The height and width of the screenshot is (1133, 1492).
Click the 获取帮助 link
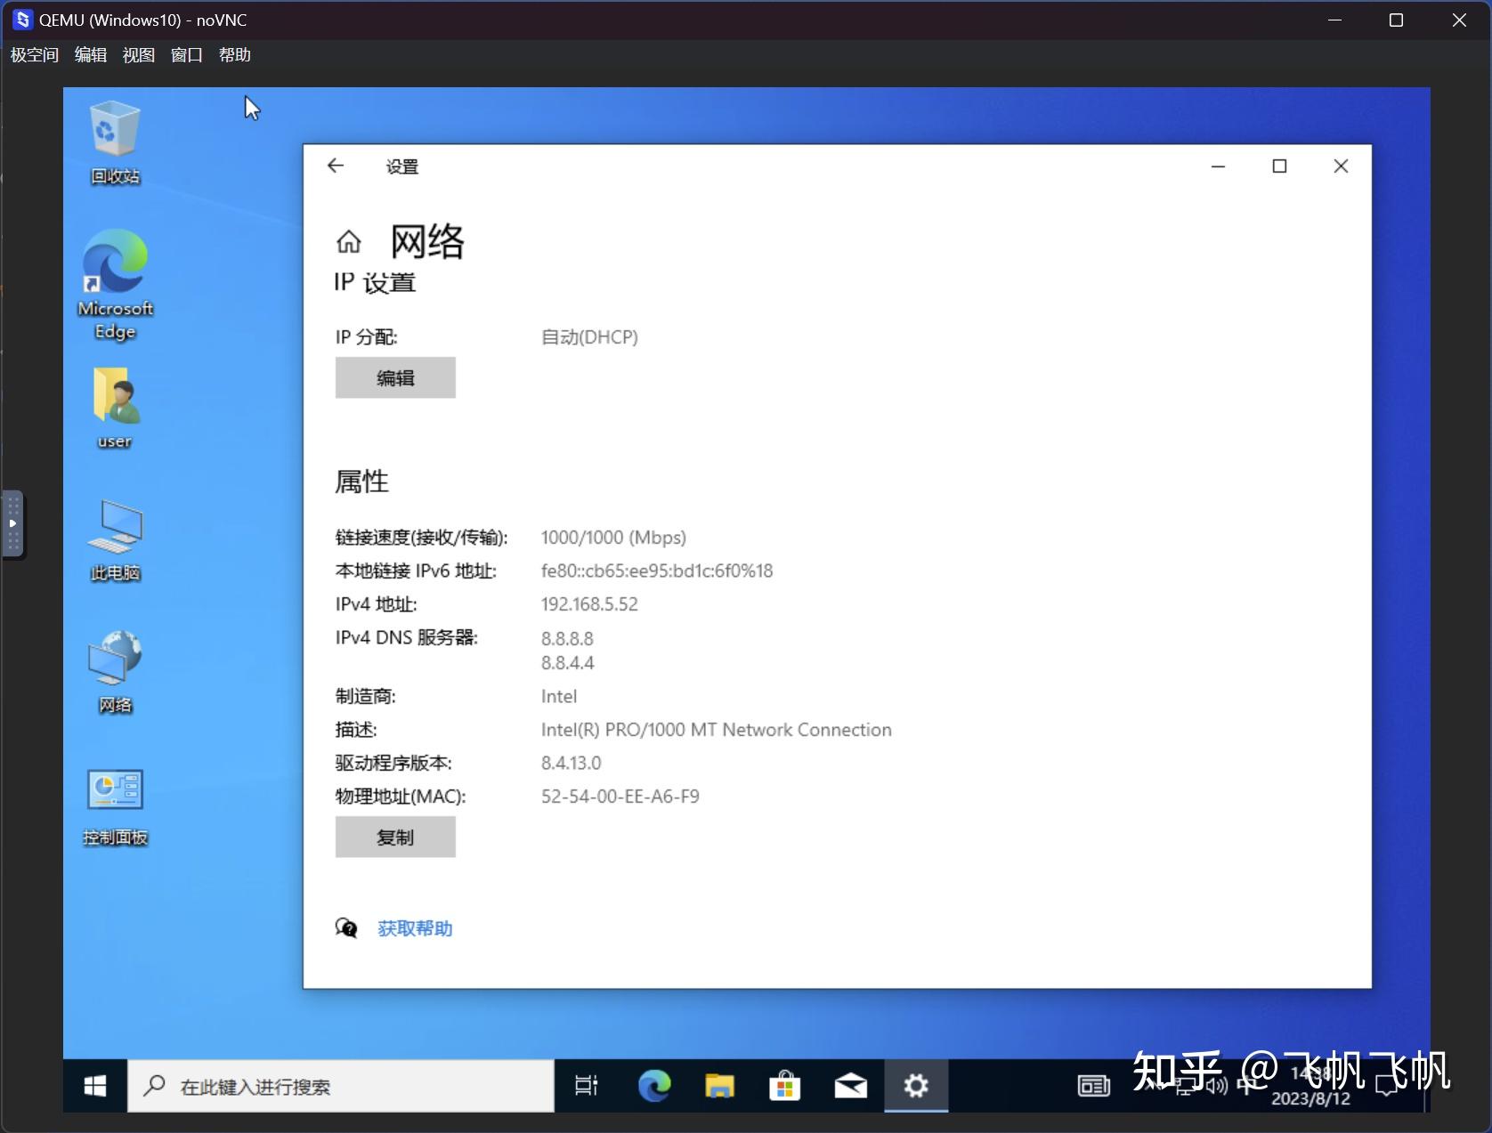pyautogui.click(x=414, y=927)
